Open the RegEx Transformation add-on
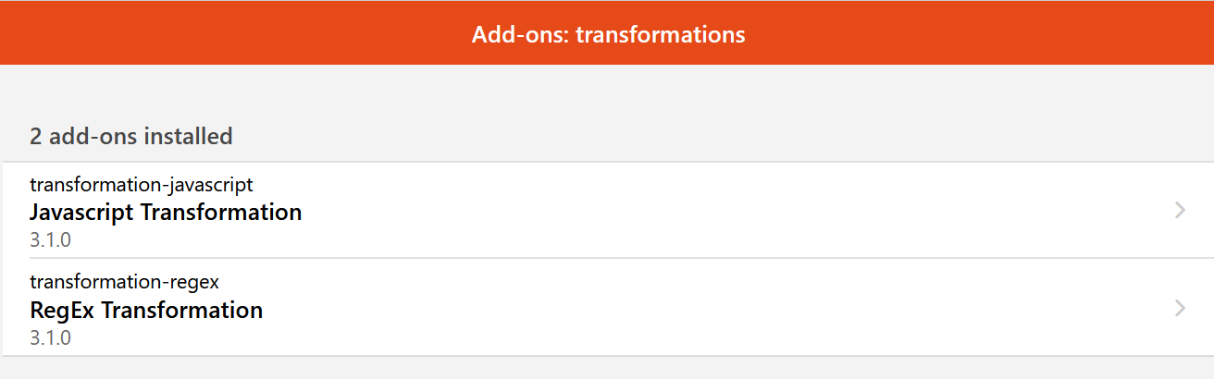This screenshot has height=379, width=1214. click(x=146, y=310)
